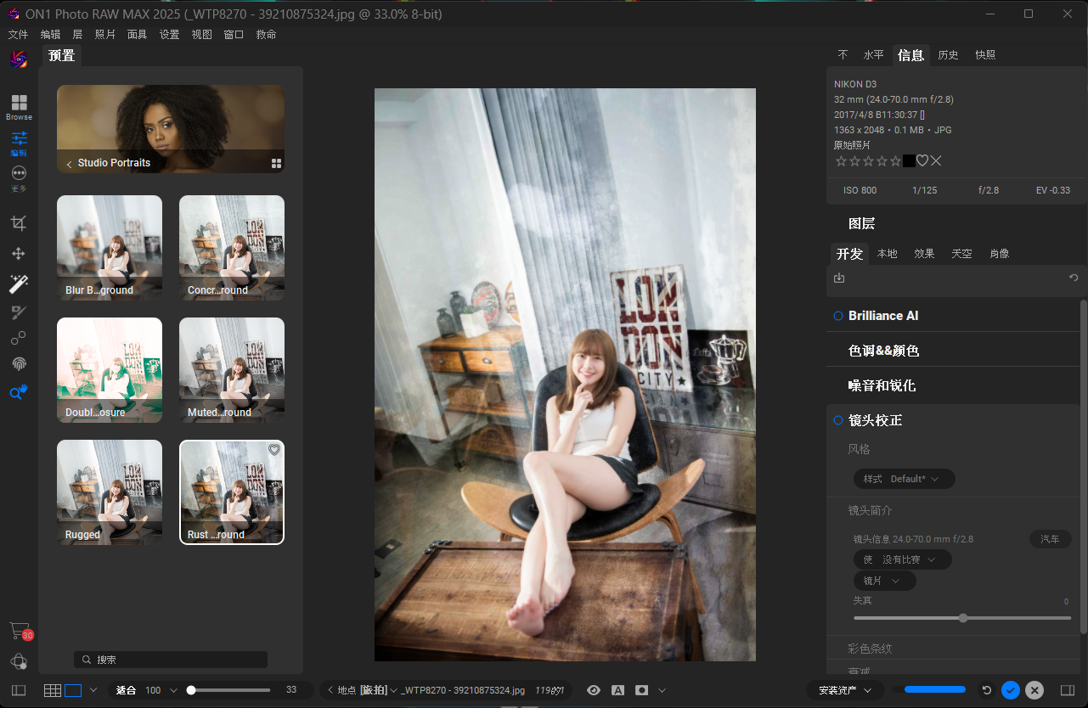Open the 文件 menu

(19, 35)
